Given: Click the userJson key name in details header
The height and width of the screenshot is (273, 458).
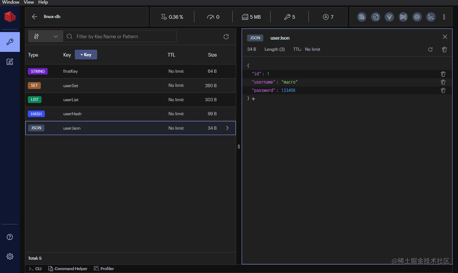Looking at the screenshot, I should coord(280,38).
